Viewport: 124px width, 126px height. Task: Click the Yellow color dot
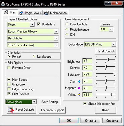79,95
